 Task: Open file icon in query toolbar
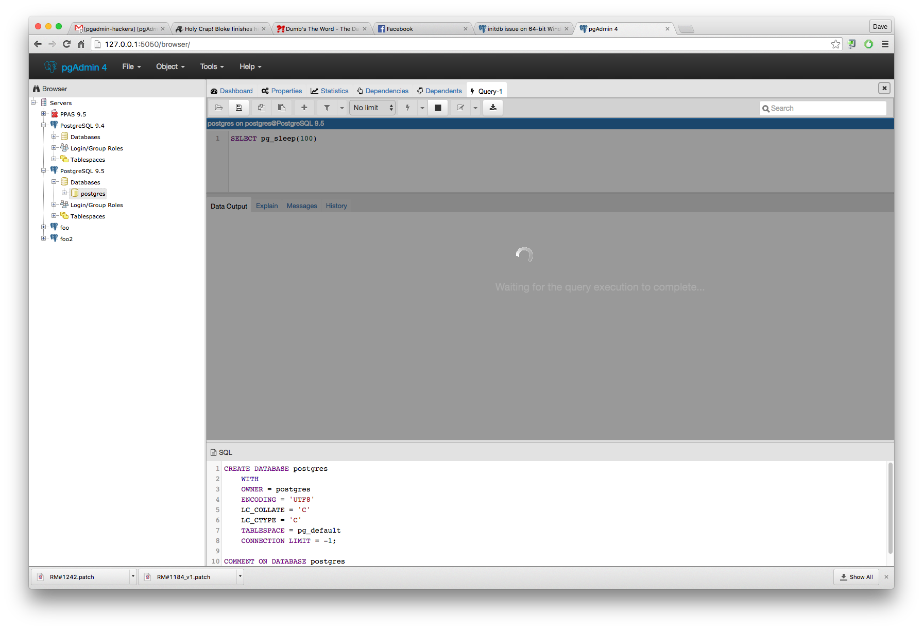(x=219, y=108)
